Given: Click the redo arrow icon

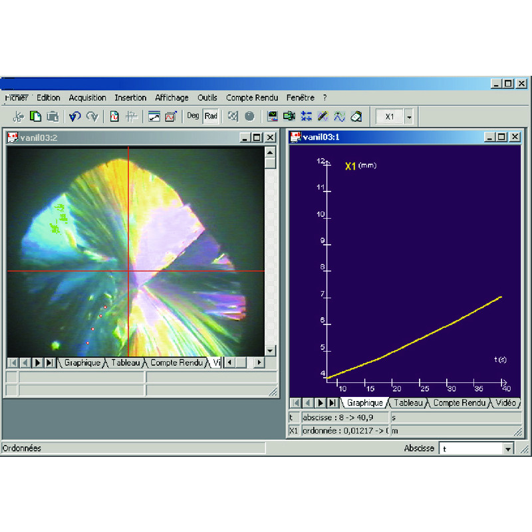Looking at the screenshot, I should [x=92, y=116].
